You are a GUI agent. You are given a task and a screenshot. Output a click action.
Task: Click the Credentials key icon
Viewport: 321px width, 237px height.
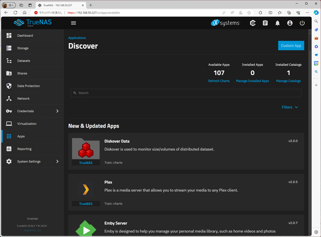coord(9,111)
